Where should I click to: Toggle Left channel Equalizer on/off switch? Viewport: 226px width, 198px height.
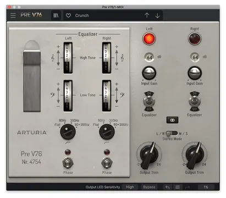point(149,101)
